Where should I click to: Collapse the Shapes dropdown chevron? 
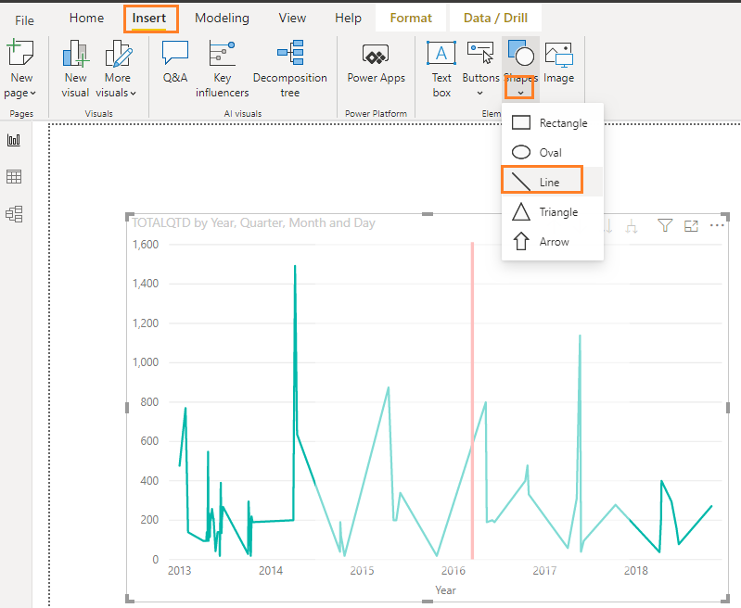click(x=520, y=93)
